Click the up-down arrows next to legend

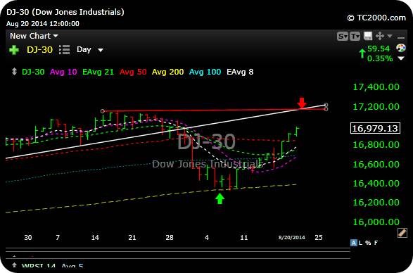click(x=14, y=72)
